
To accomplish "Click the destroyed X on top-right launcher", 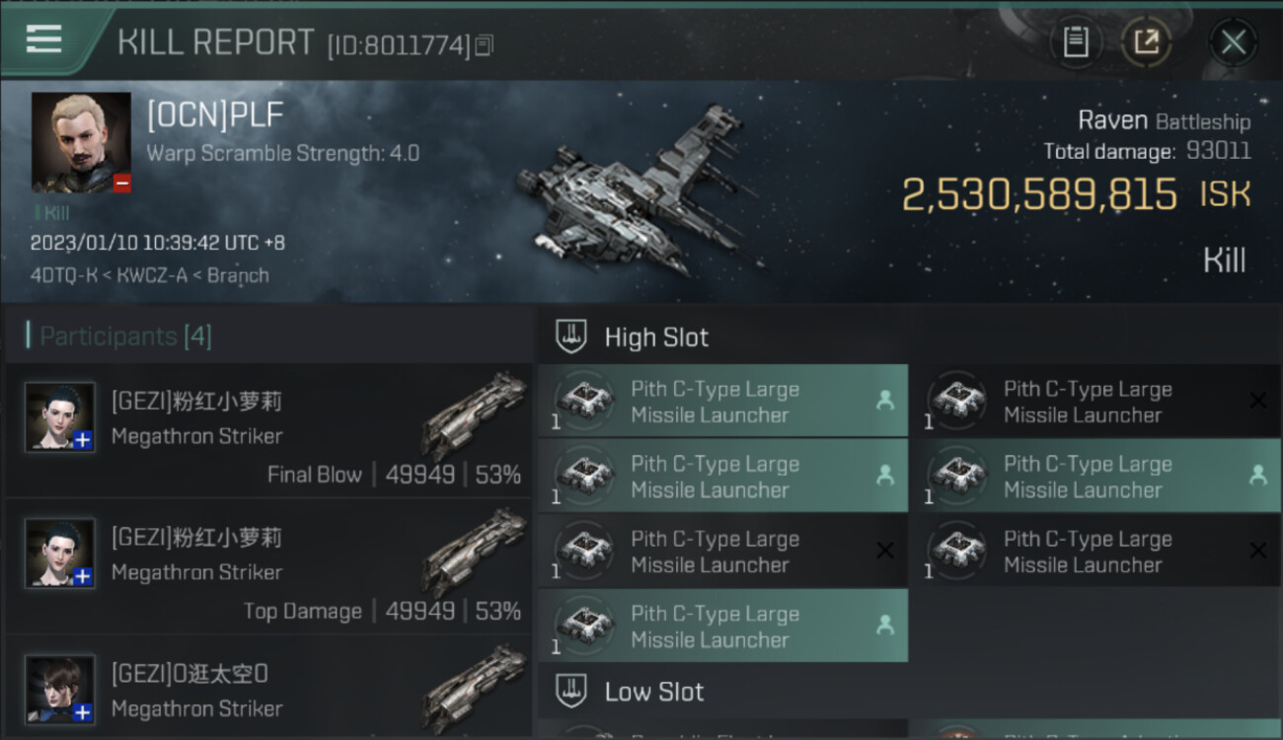I will 1257,401.
